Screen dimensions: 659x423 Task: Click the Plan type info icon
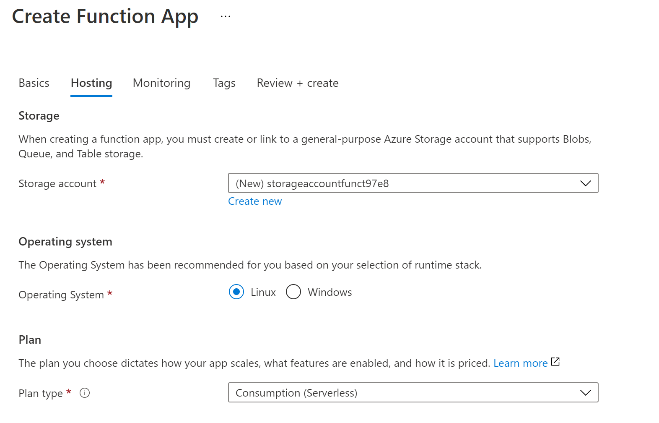tap(85, 393)
